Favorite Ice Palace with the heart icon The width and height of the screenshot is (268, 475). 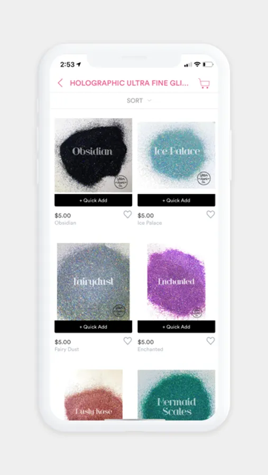(x=210, y=214)
